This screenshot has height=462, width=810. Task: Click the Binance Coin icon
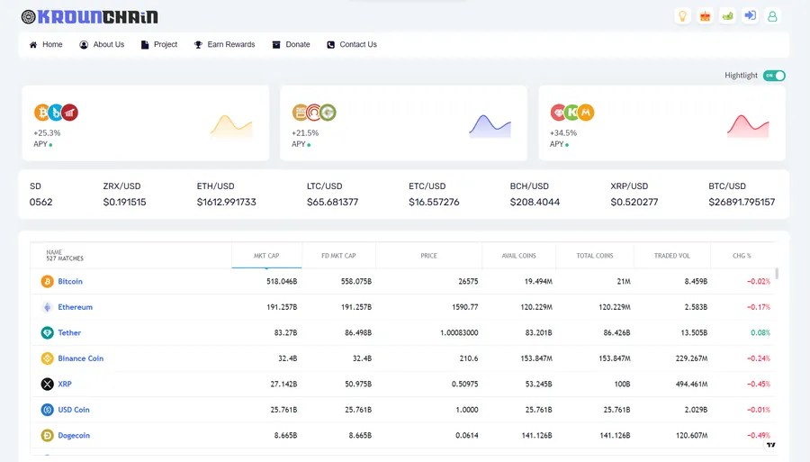47,358
